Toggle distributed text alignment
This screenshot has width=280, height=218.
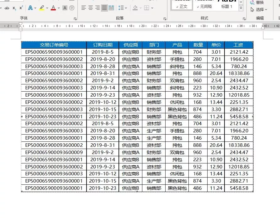click(x=111, y=8)
